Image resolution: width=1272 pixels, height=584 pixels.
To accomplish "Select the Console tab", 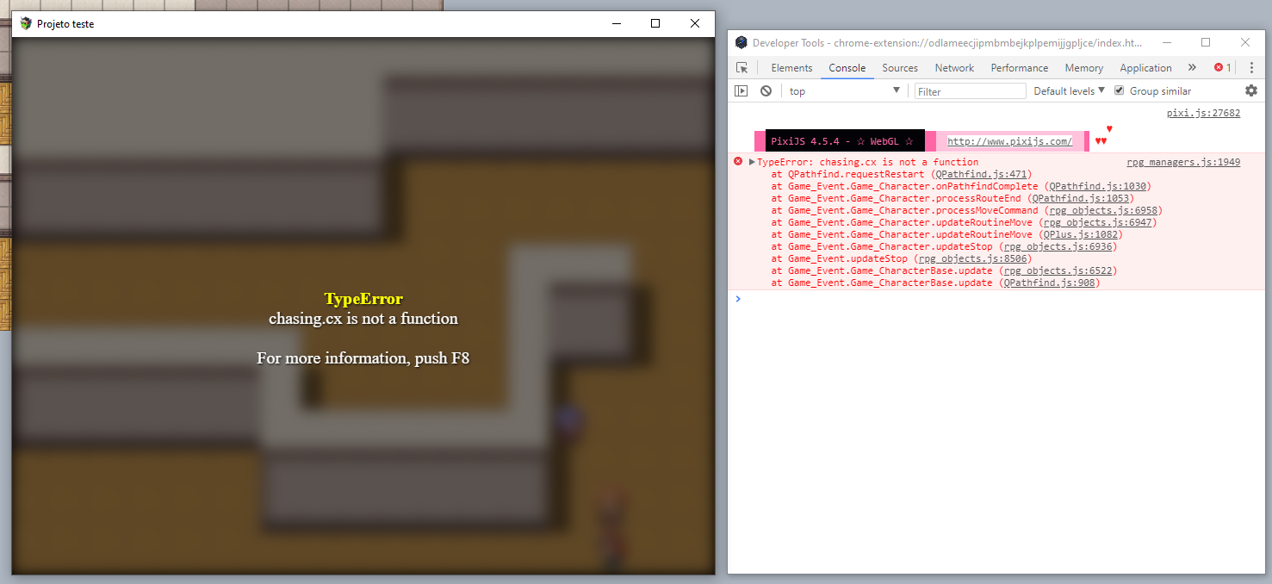I will pos(847,68).
